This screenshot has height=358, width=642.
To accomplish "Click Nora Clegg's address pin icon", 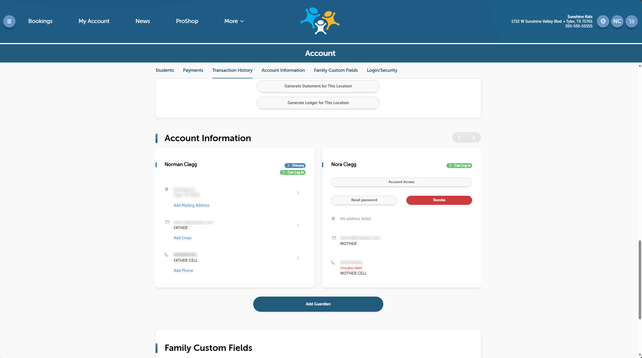I will tap(333, 219).
